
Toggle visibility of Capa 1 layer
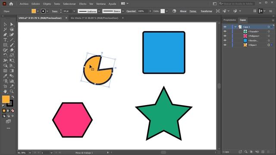225,27
